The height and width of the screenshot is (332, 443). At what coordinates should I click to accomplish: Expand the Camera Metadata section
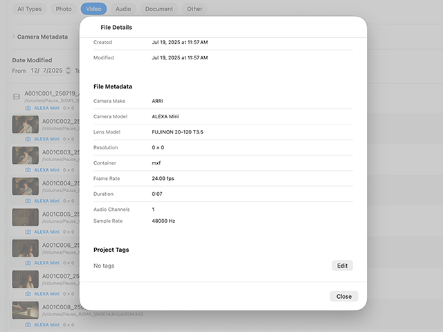point(14,37)
